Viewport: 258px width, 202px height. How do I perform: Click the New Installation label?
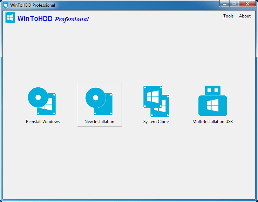100,122
